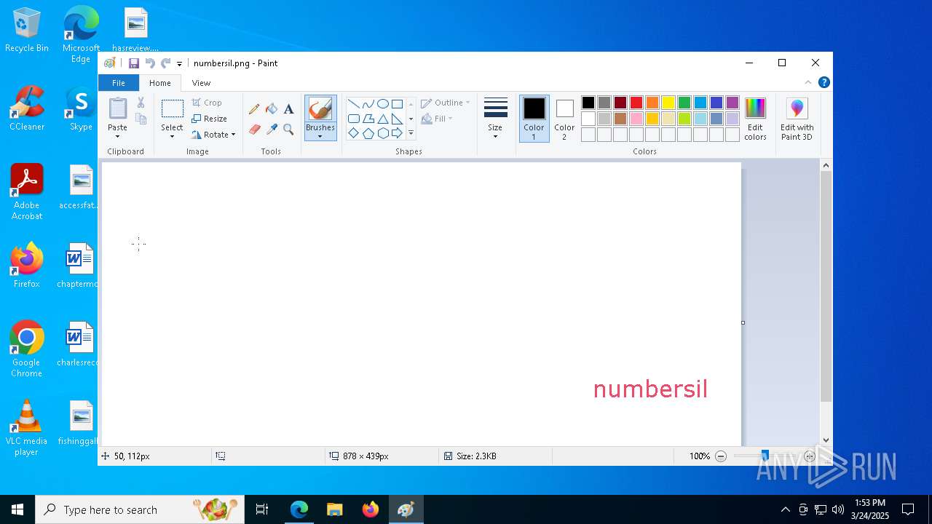Screen dimensions: 932x524
Task: Click the Redo arrow in title bar
Action: (166, 63)
